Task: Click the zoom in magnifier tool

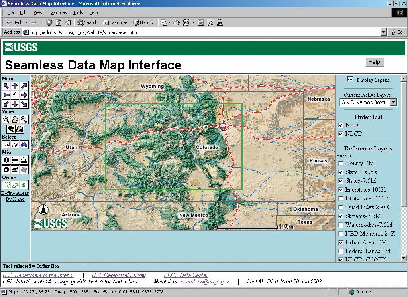Action: (6, 119)
